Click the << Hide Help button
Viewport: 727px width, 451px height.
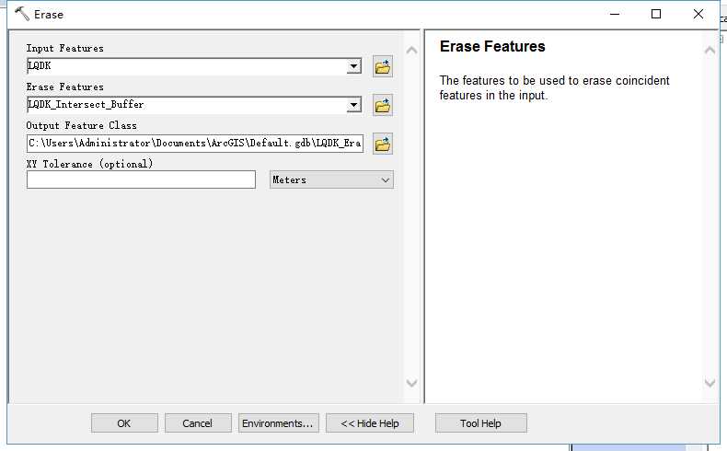tap(370, 423)
